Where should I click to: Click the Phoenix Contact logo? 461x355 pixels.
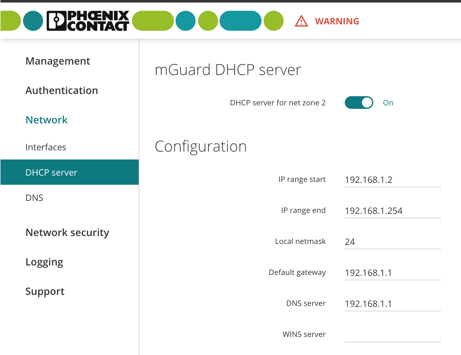[x=88, y=21]
